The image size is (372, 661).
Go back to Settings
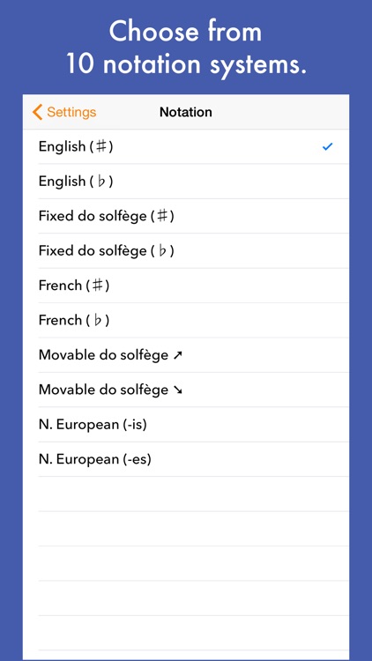click(x=64, y=112)
